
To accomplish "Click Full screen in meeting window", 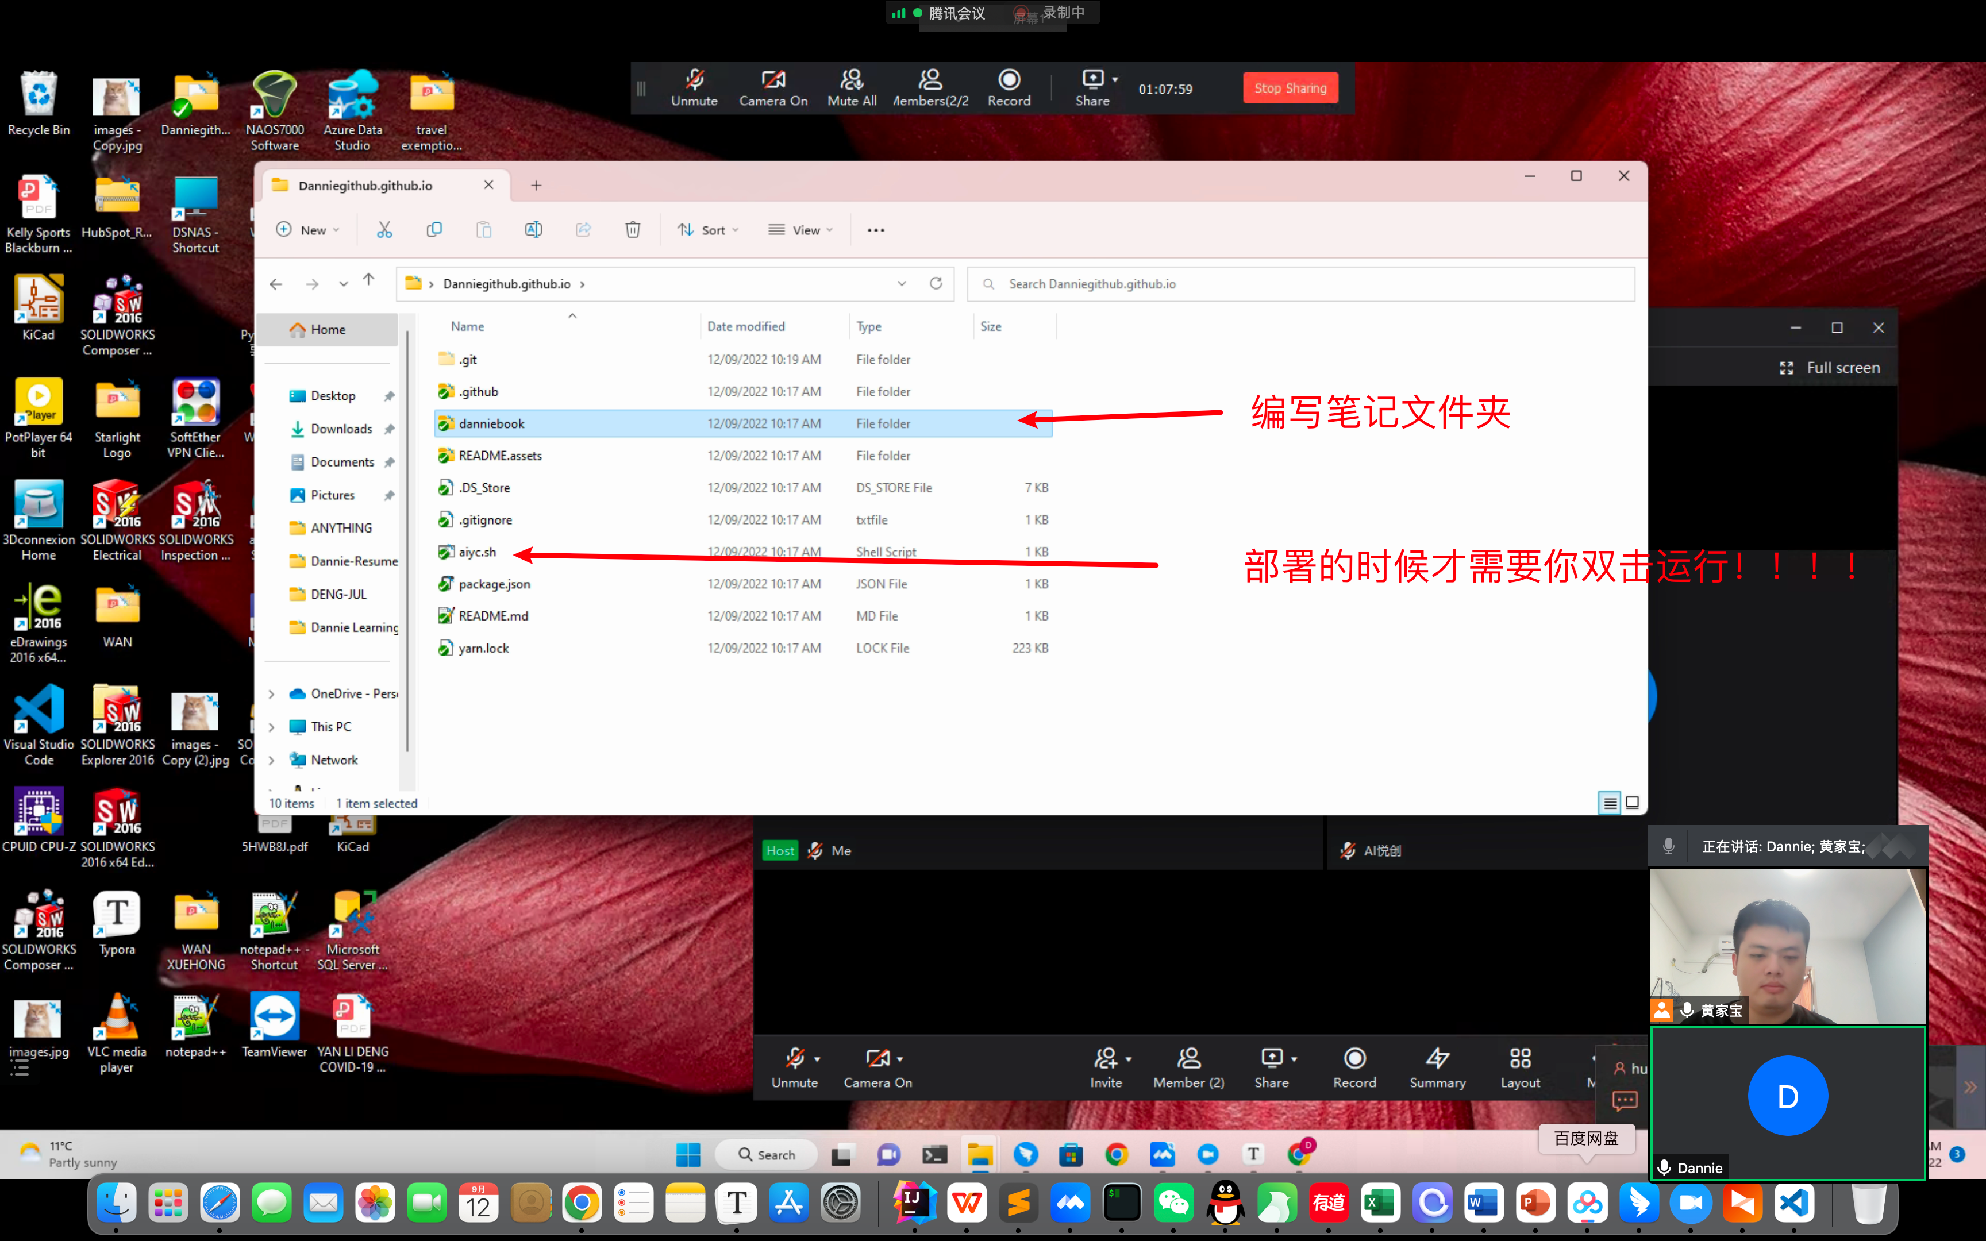I will [1830, 368].
